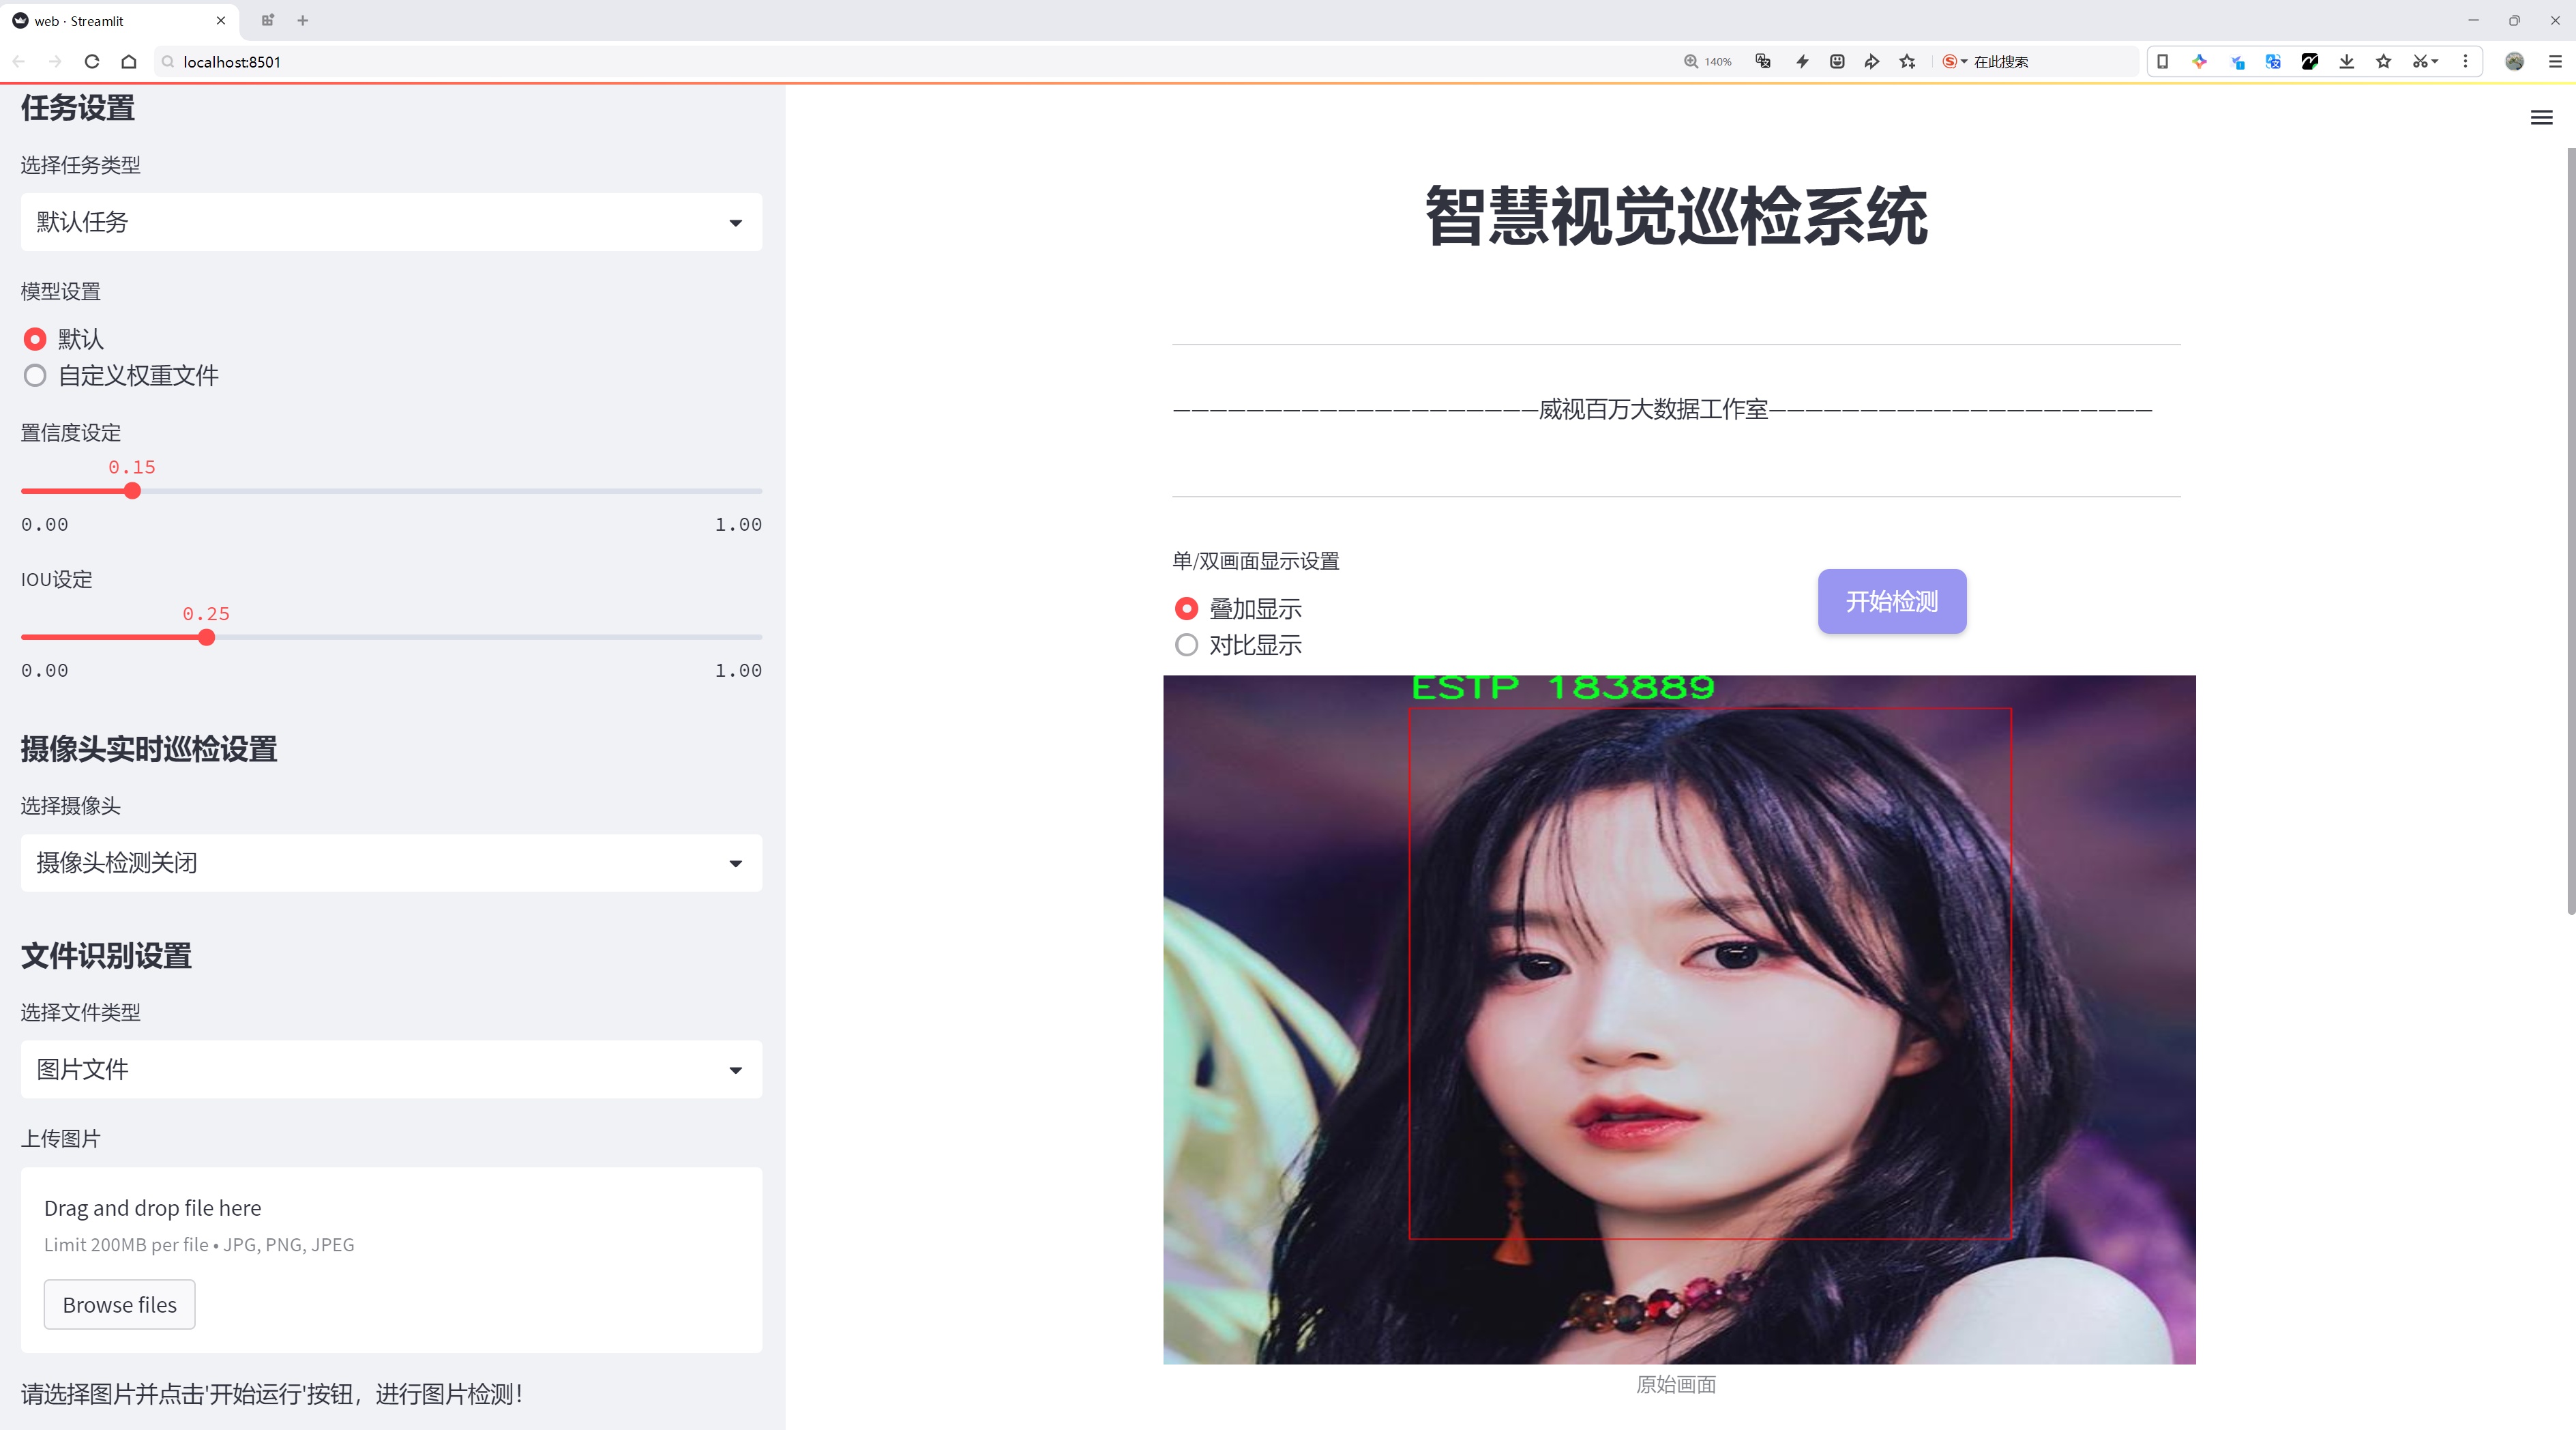The width and height of the screenshot is (2576, 1430).
Task: Select the 叠加显示 radio option
Action: pos(1186,609)
